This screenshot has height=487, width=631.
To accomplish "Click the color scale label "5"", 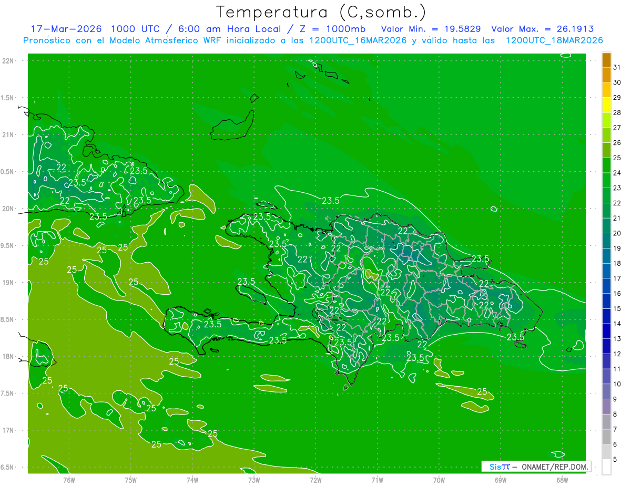I will [615, 460].
